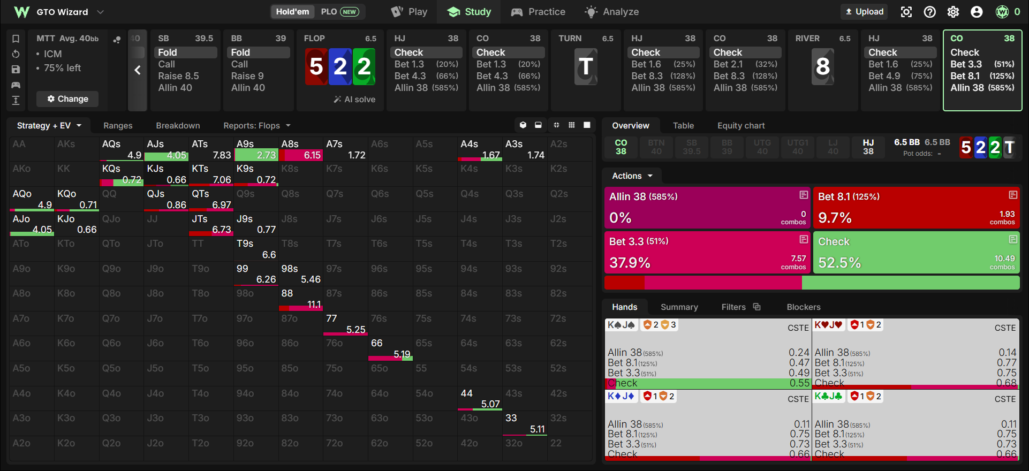
Task: Click the Upload button
Action: point(864,12)
